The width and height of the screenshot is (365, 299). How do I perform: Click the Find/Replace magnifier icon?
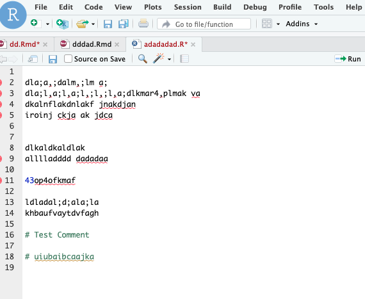coord(142,59)
